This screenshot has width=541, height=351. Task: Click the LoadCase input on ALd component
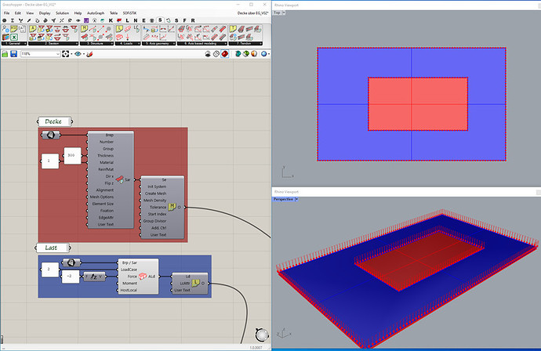point(129,270)
